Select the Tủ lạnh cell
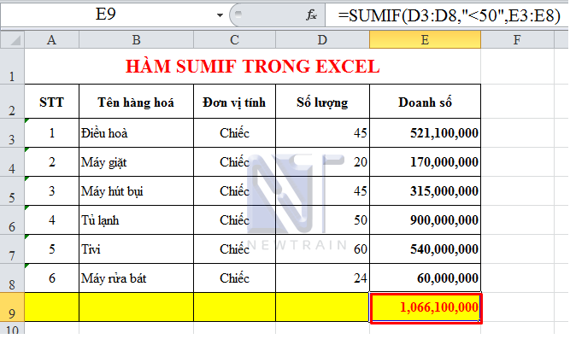Viewport: 570px width, 339px height. [137, 220]
